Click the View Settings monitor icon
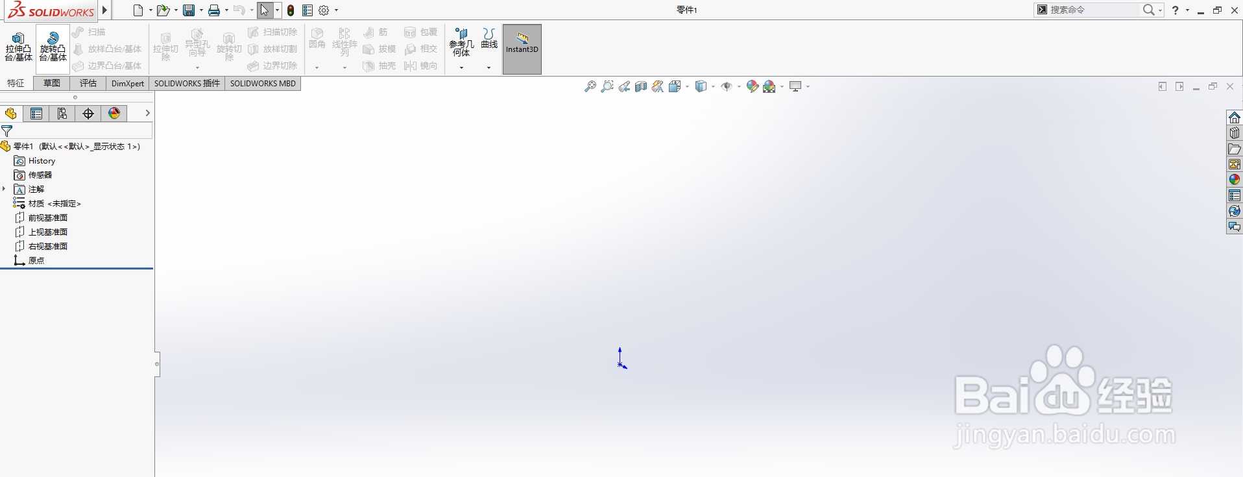Screen dimensions: 1243x477 795,86
